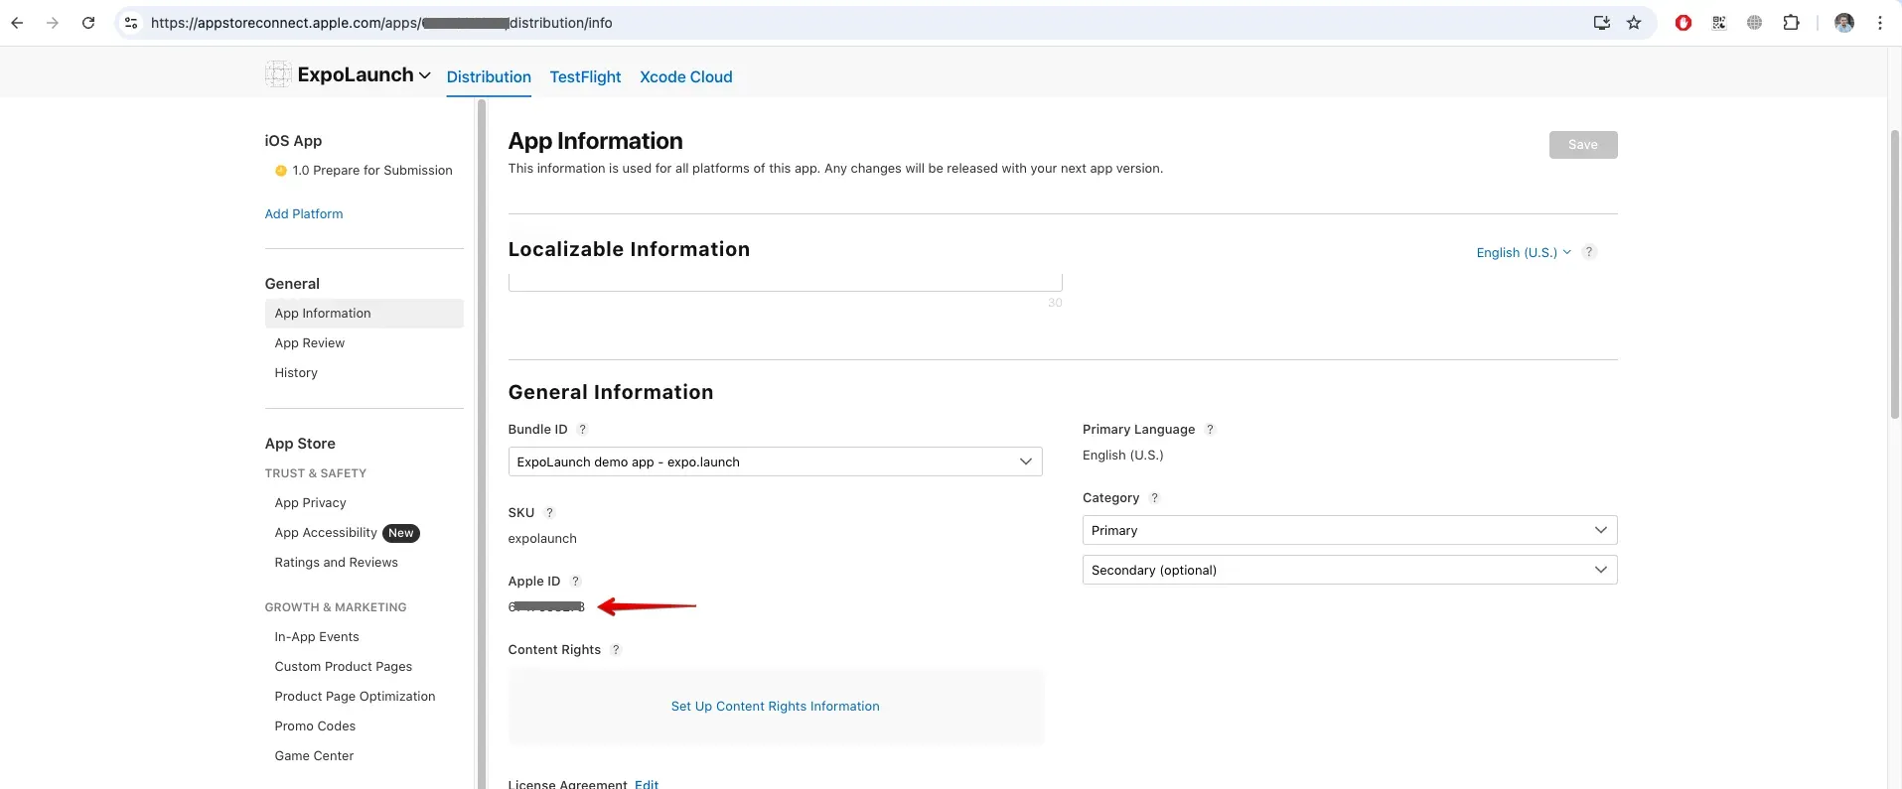Open the Secondary (optional) category dropdown
This screenshot has height=789, width=1902.
pos(1350,570)
